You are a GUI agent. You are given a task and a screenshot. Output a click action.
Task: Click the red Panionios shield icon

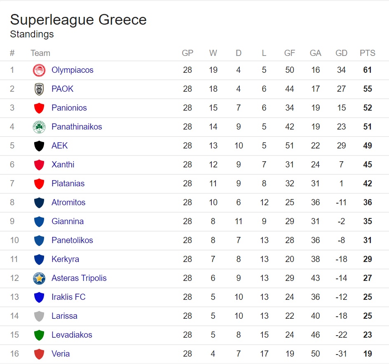pos(39,108)
